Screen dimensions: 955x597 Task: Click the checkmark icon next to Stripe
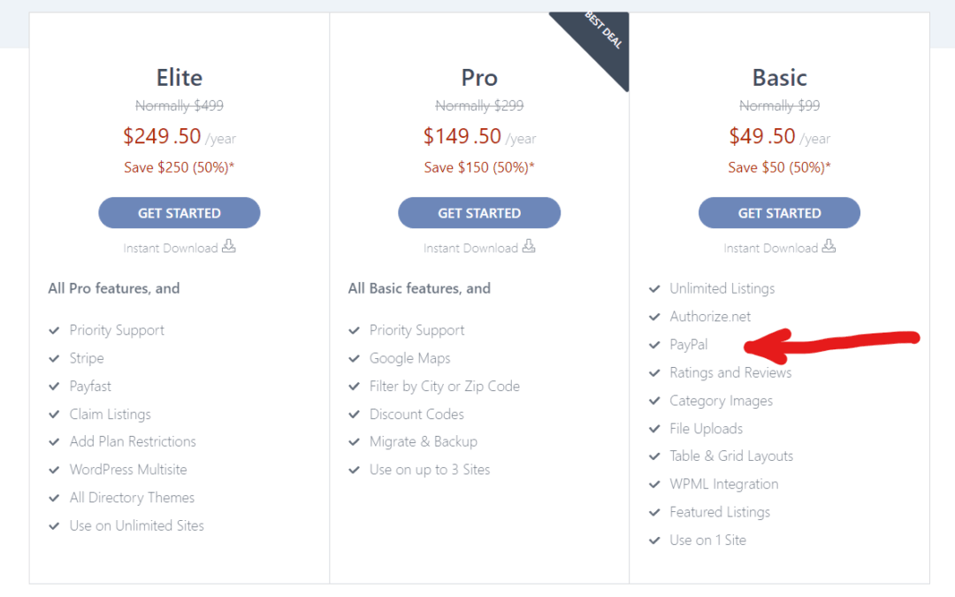55,358
